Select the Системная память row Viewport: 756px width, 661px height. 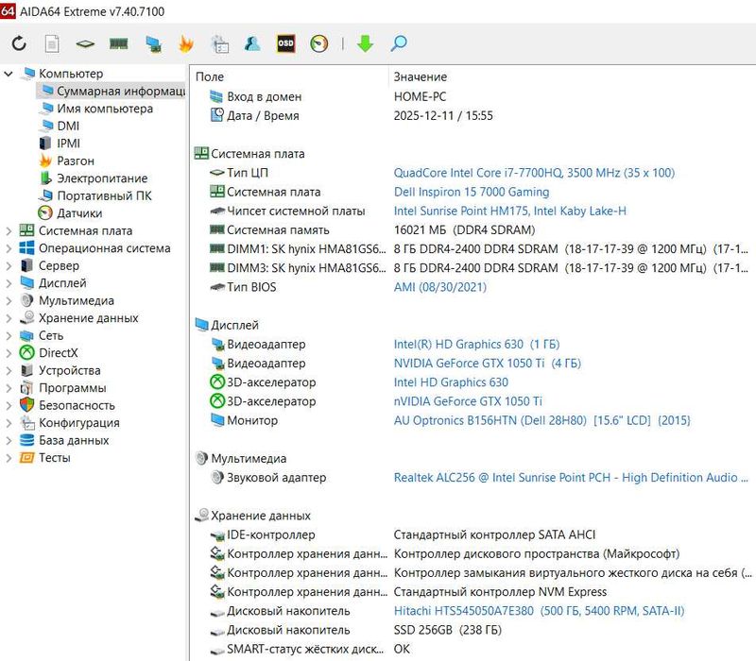472,229
